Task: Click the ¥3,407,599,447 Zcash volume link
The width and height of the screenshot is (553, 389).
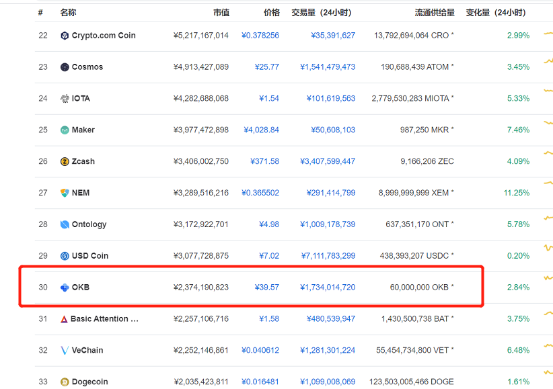Action: pos(328,161)
